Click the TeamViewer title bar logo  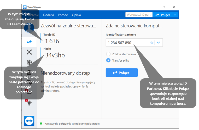pos(25,7)
